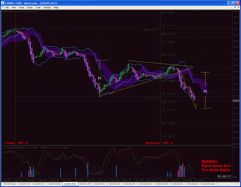Viewport: 241px width, 187px height.
Task: Minimize the inner chart window from menu bar
Action: 232,7
